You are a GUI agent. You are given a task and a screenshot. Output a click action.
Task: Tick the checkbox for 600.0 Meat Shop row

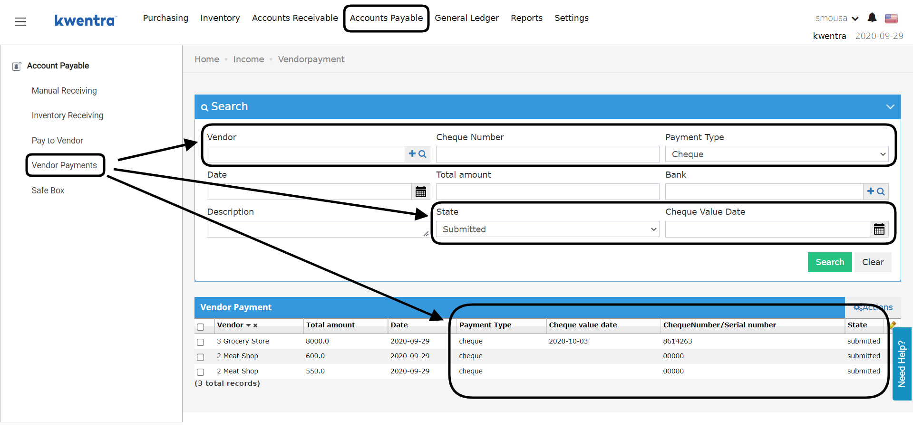pos(200,357)
